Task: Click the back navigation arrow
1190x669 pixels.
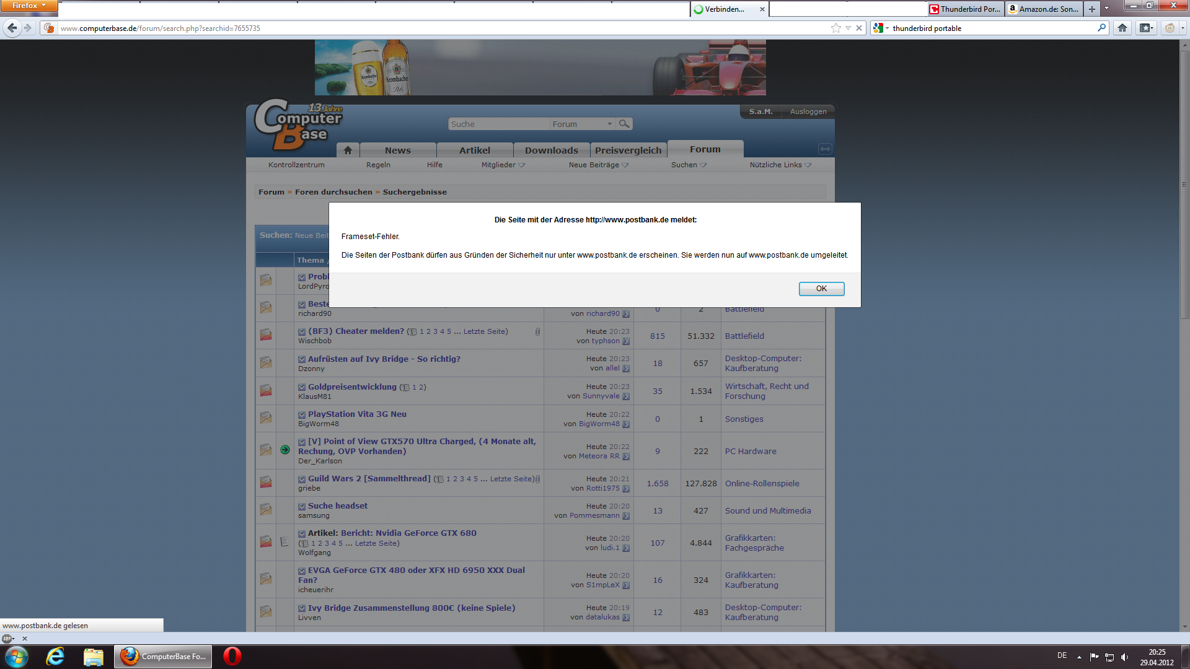Action: (x=12, y=28)
